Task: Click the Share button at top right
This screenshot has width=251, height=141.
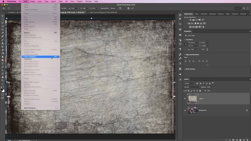Action: point(238,8)
